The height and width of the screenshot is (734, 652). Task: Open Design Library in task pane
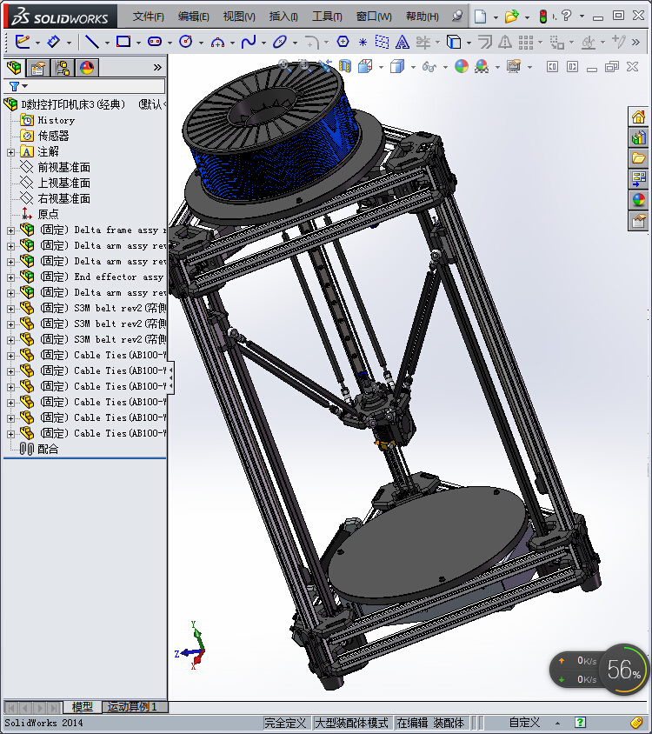click(x=638, y=137)
